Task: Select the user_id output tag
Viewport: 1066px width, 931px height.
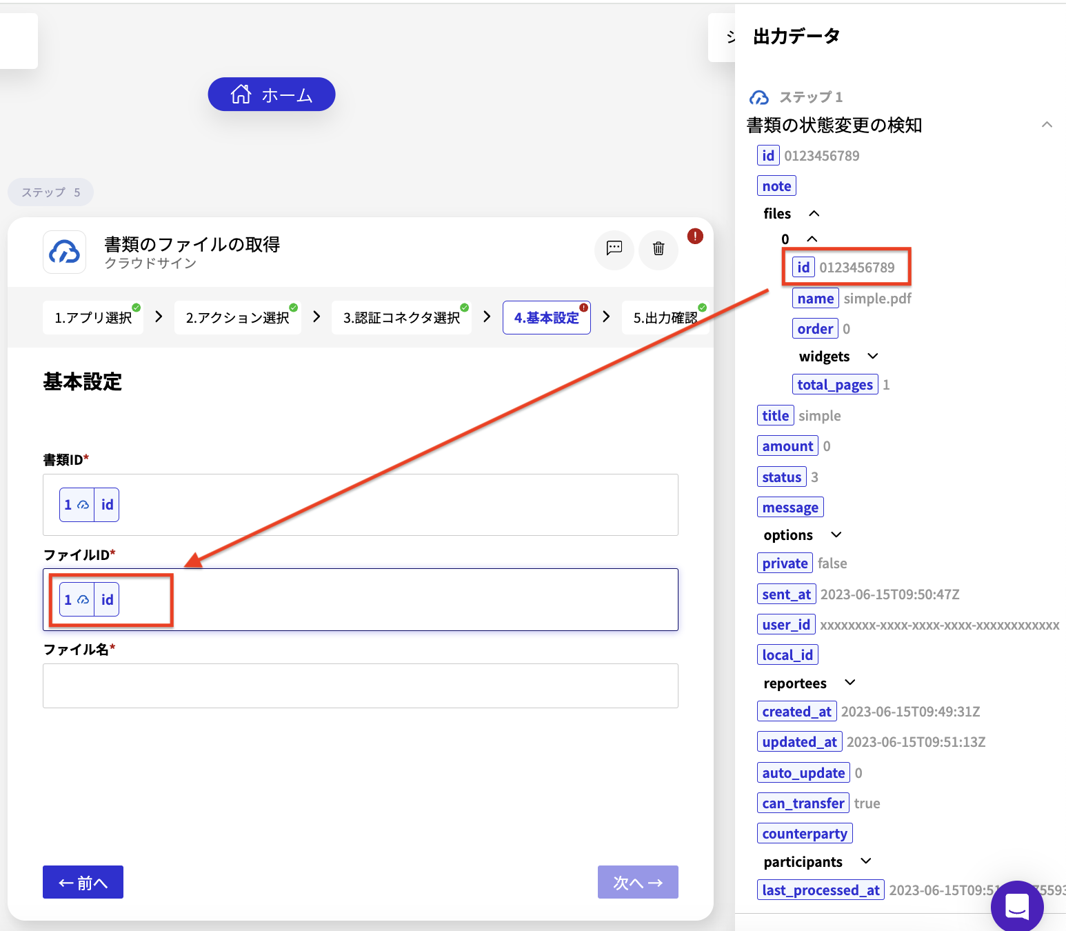Action: (x=786, y=625)
